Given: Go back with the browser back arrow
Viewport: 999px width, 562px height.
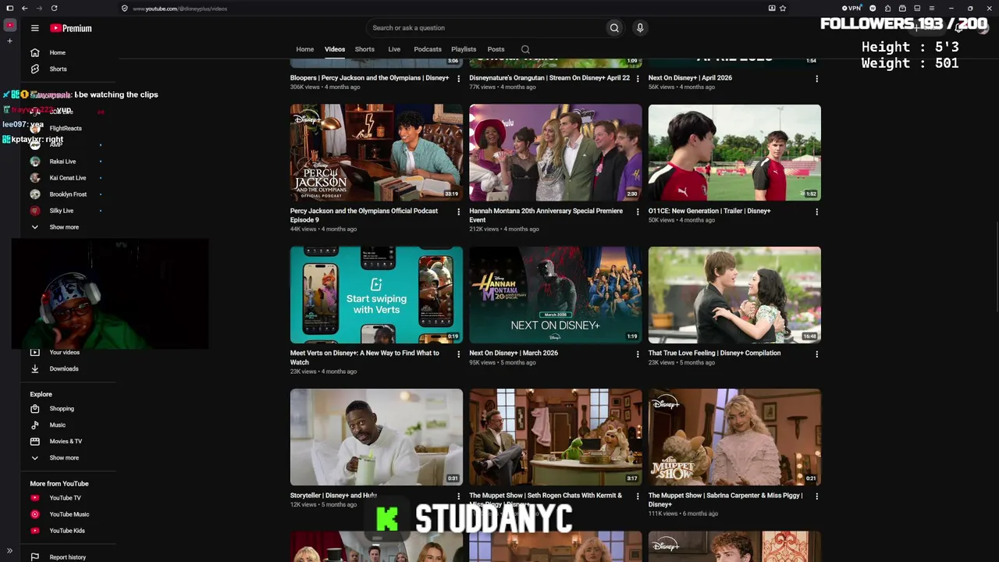Looking at the screenshot, I should click(x=25, y=9).
